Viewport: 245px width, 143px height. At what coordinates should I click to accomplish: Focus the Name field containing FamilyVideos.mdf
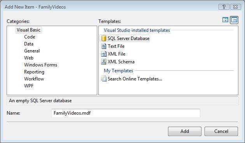coord(126,113)
